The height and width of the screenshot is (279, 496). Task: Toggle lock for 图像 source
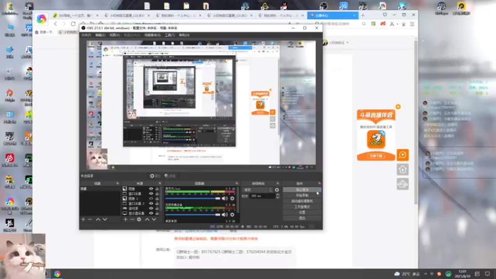[157, 189]
